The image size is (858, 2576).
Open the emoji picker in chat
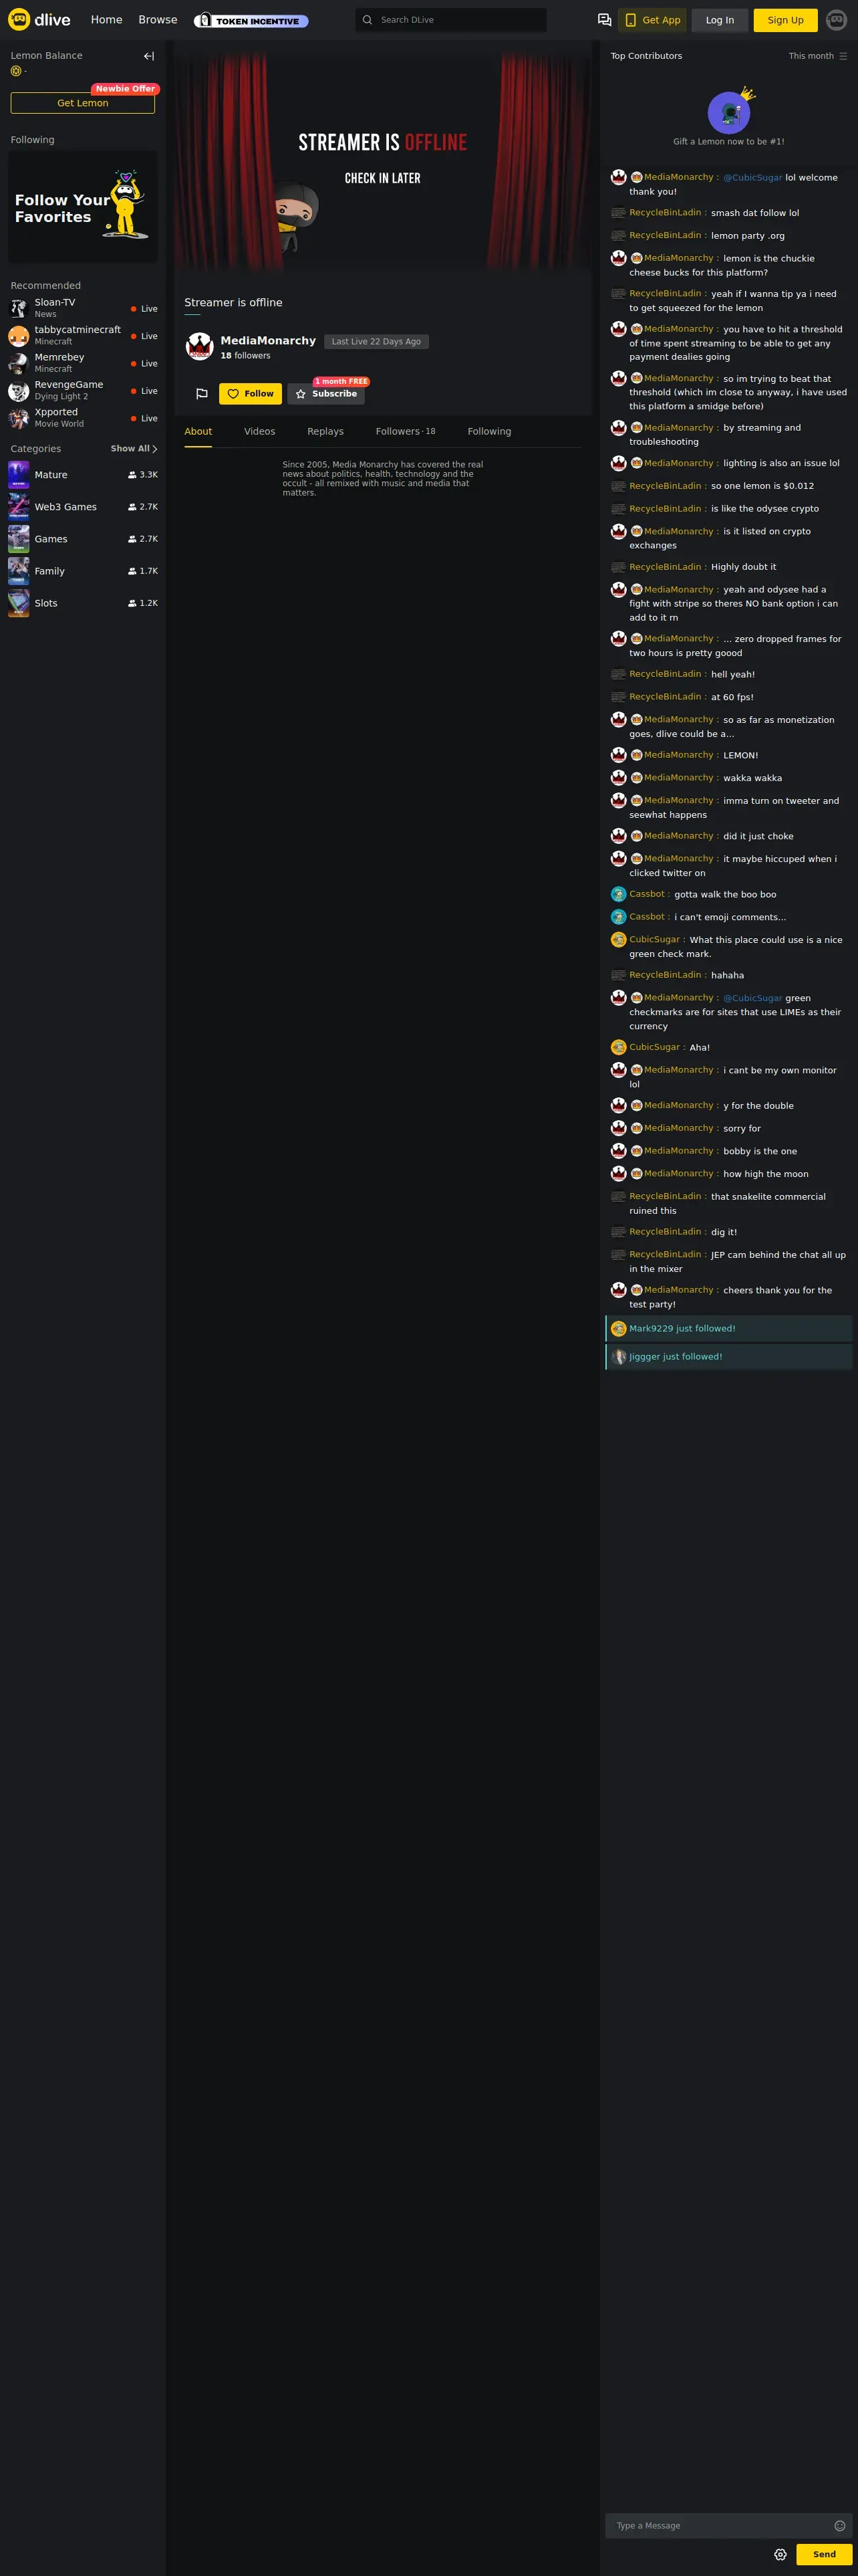point(839,2526)
